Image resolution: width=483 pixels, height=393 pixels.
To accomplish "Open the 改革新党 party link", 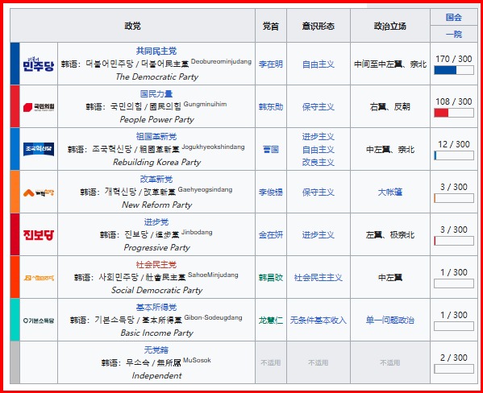I will coord(156,179).
